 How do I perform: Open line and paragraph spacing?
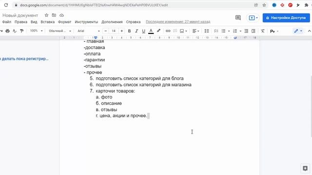point(207,31)
